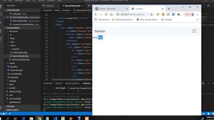Click the first orange extension icon in Chrome
214x120 pixels.
[158, 14]
